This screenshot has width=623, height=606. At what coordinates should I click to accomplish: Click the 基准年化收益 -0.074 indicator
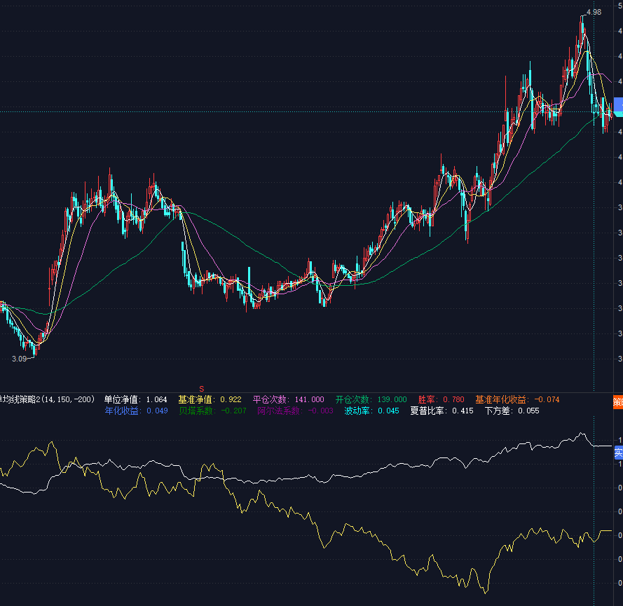point(517,399)
